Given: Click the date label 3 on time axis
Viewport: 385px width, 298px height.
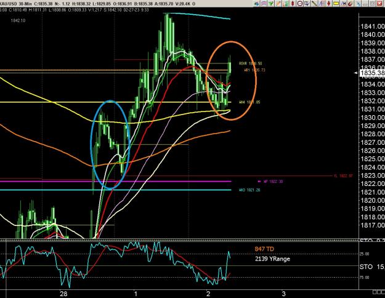Looking at the screenshot, I should [x=284, y=294].
